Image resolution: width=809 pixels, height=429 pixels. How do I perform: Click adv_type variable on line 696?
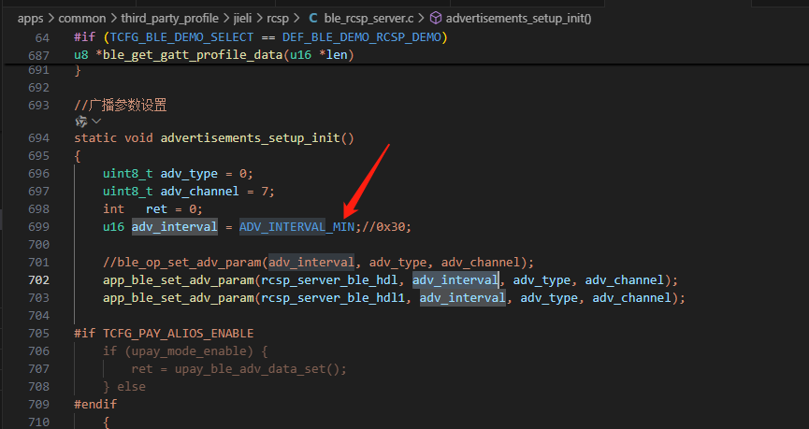coord(189,174)
